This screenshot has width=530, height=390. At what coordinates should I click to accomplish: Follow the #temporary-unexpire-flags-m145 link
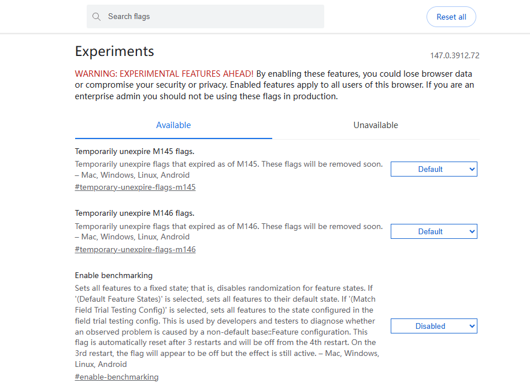135,187
